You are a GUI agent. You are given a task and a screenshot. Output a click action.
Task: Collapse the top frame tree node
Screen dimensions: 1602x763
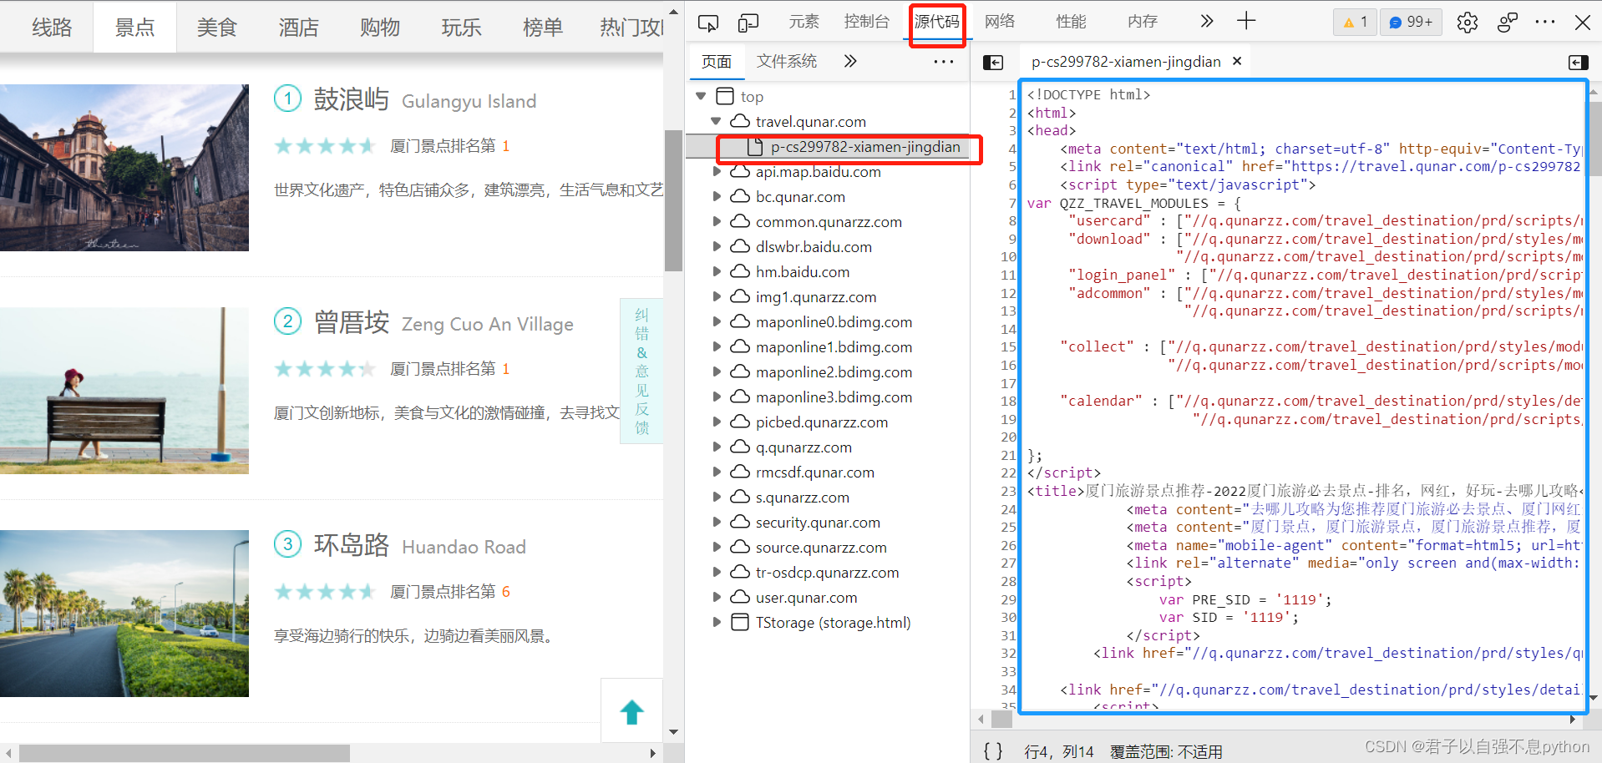[x=701, y=96]
